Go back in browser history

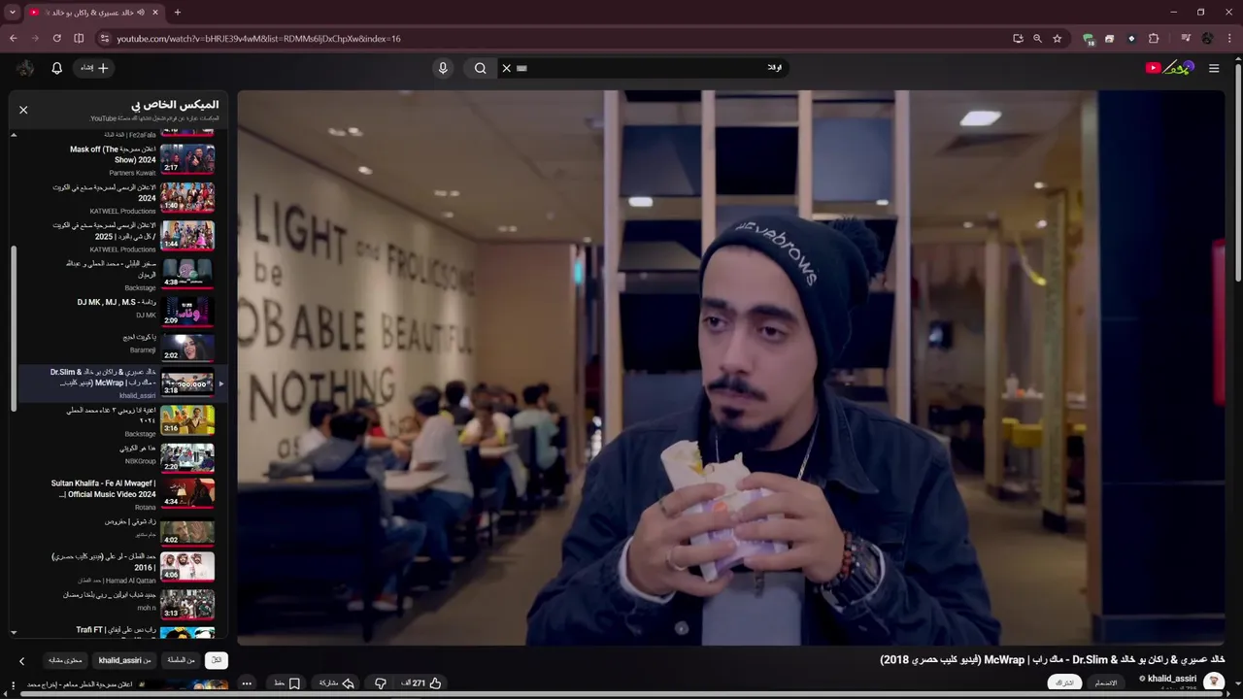coord(13,39)
